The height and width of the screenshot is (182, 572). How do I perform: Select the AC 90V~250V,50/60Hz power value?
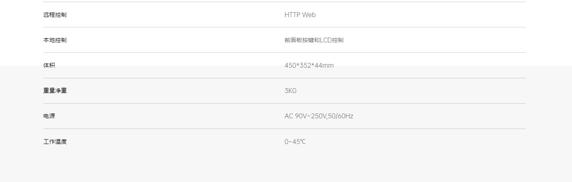319,116
